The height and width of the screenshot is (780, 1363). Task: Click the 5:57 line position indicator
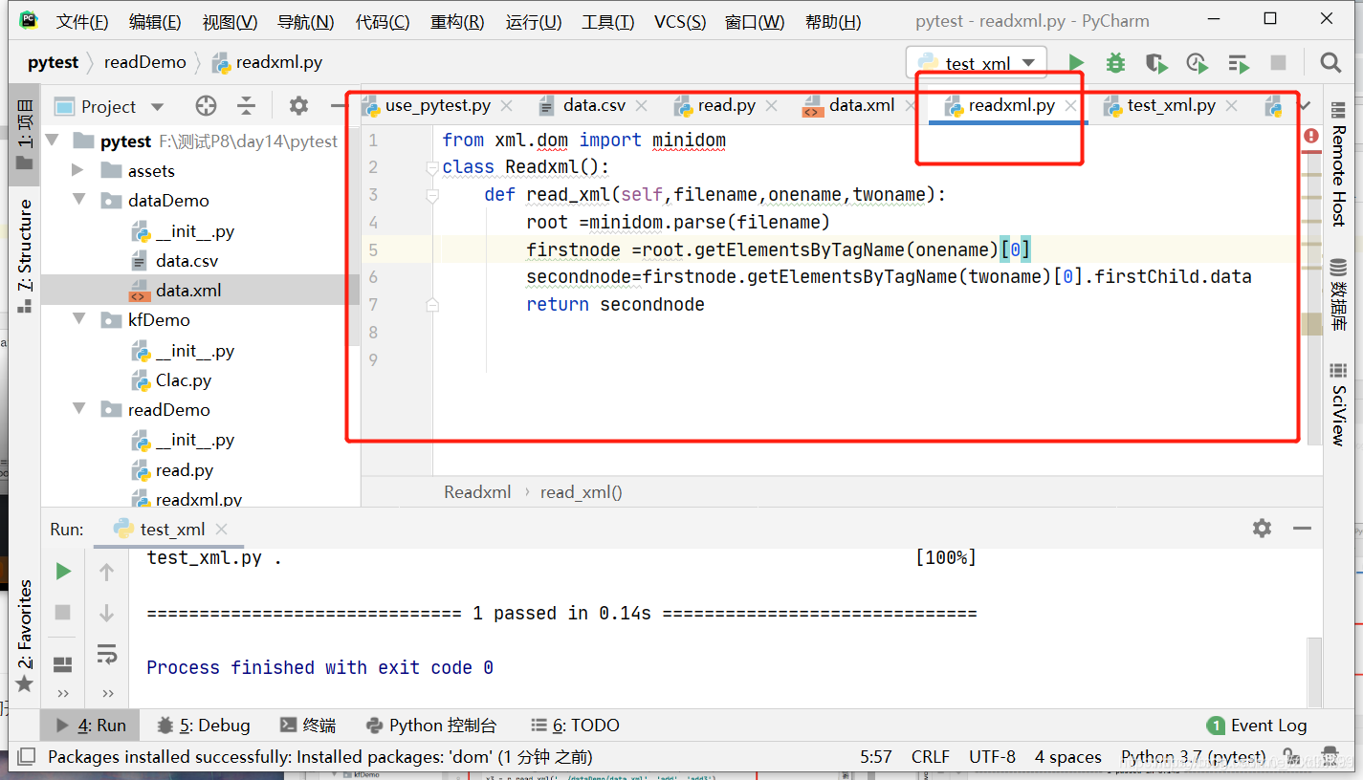click(x=876, y=757)
